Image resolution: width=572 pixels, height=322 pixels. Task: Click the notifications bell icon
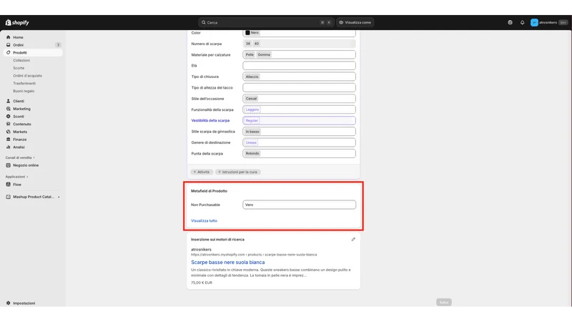point(523,23)
